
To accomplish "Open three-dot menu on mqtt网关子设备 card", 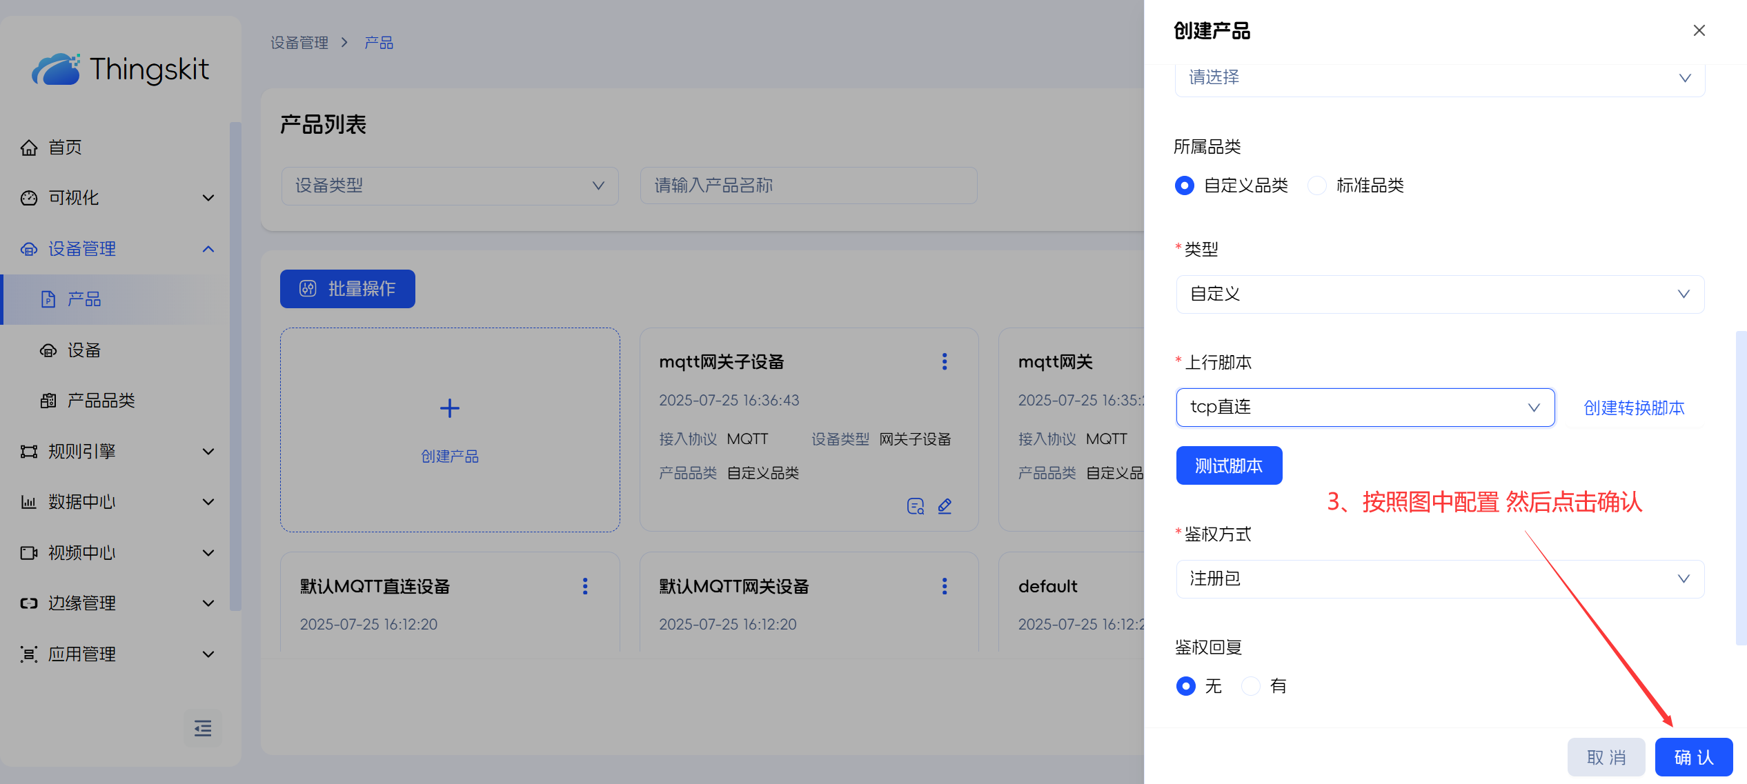I will pos(944,361).
